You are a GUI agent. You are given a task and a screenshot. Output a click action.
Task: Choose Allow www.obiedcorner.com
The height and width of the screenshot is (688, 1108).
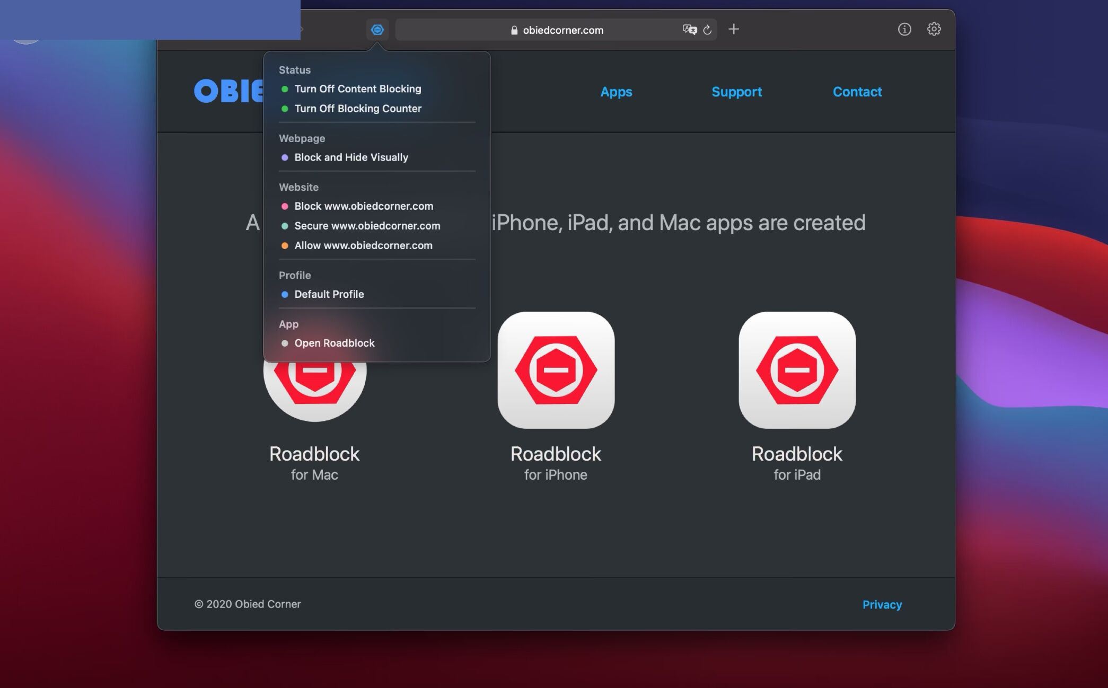point(363,245)
